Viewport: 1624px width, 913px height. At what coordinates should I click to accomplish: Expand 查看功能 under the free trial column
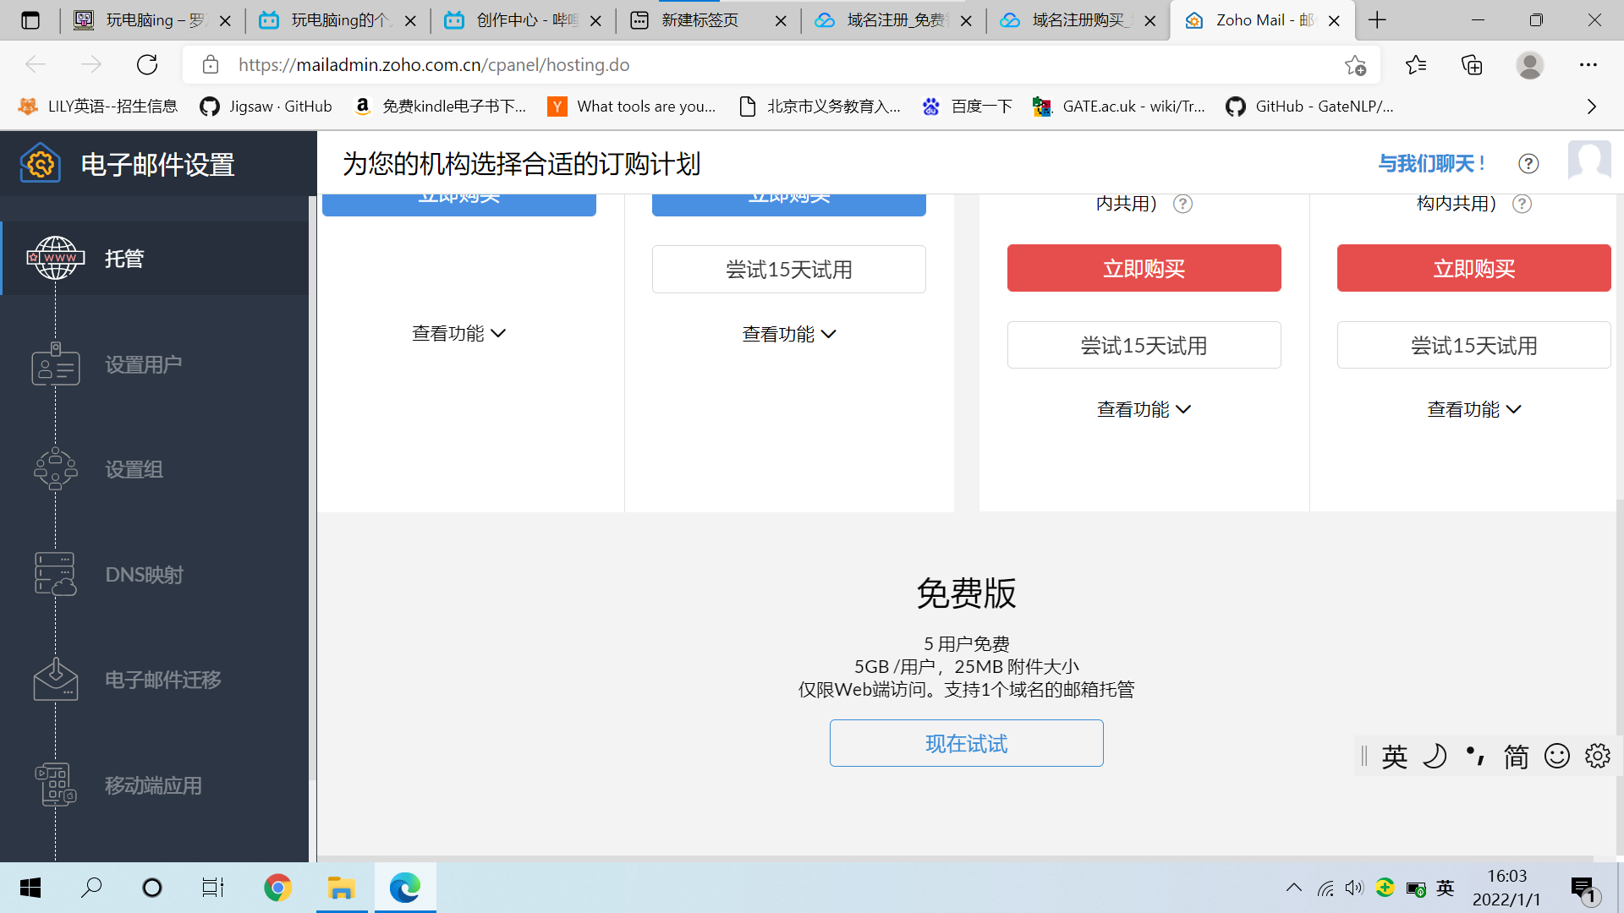(x=788, y=333)
